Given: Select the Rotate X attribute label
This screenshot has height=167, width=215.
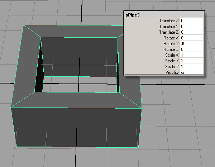Looking at the screenshot, I should click(171, 38).
